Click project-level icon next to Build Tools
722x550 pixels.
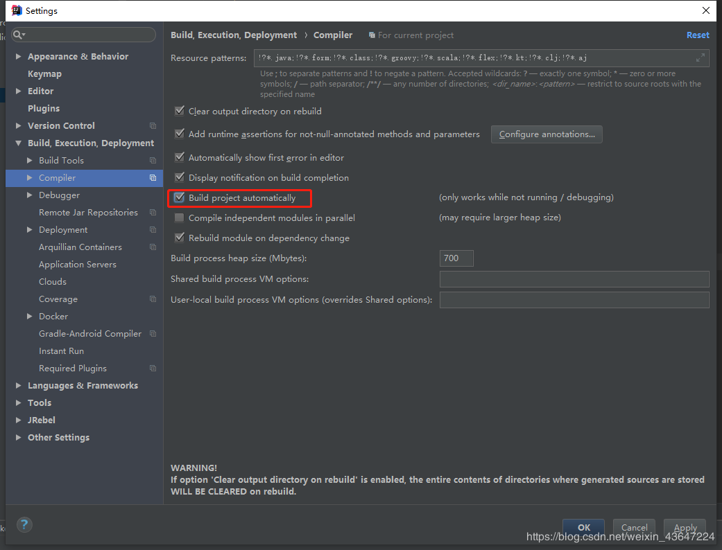pos(153,161)
